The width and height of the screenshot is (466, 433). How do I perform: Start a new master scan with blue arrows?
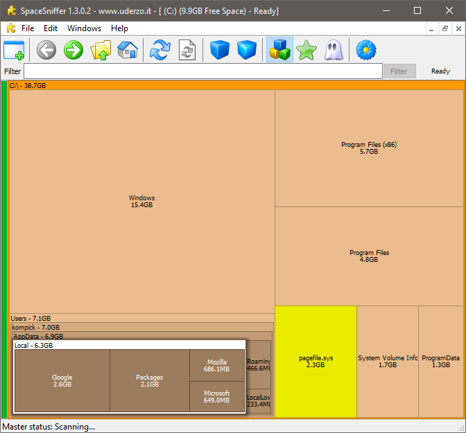pyautogui.click(x=160, y=50)
